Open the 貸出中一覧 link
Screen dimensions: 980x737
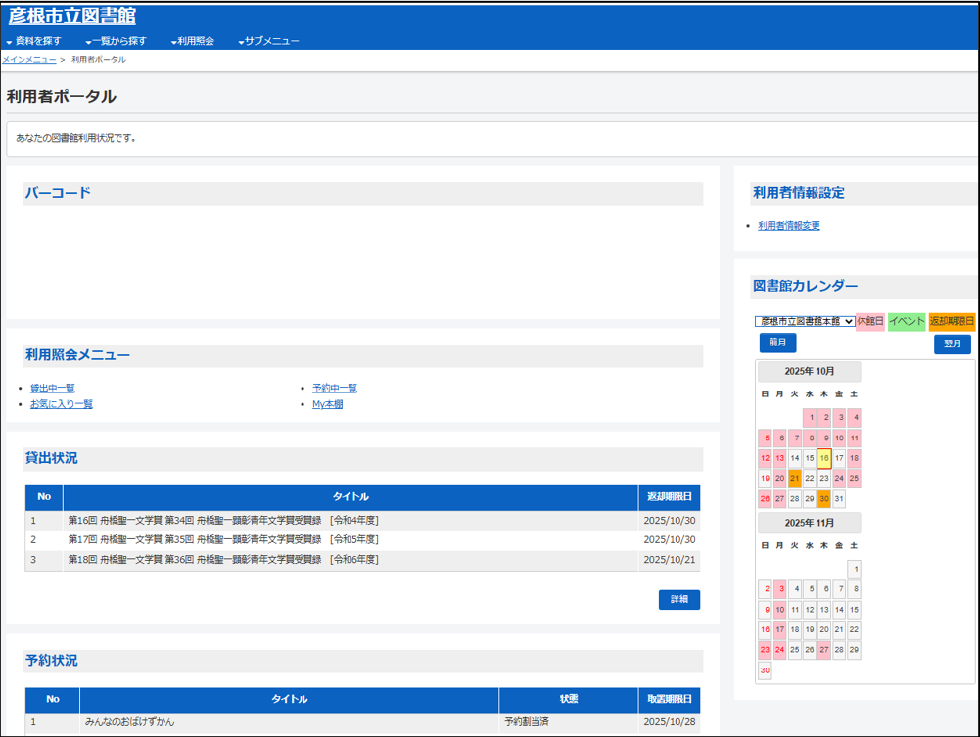(52, 388)
